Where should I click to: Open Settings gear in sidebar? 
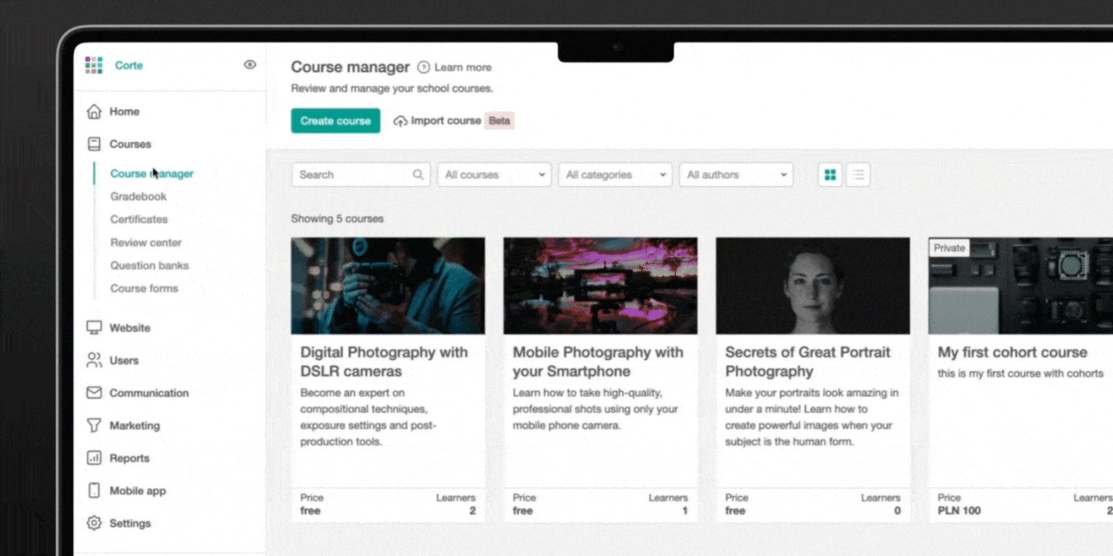94,523
